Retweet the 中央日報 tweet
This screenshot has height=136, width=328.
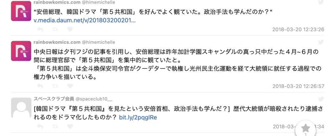[x=55, y=86]
